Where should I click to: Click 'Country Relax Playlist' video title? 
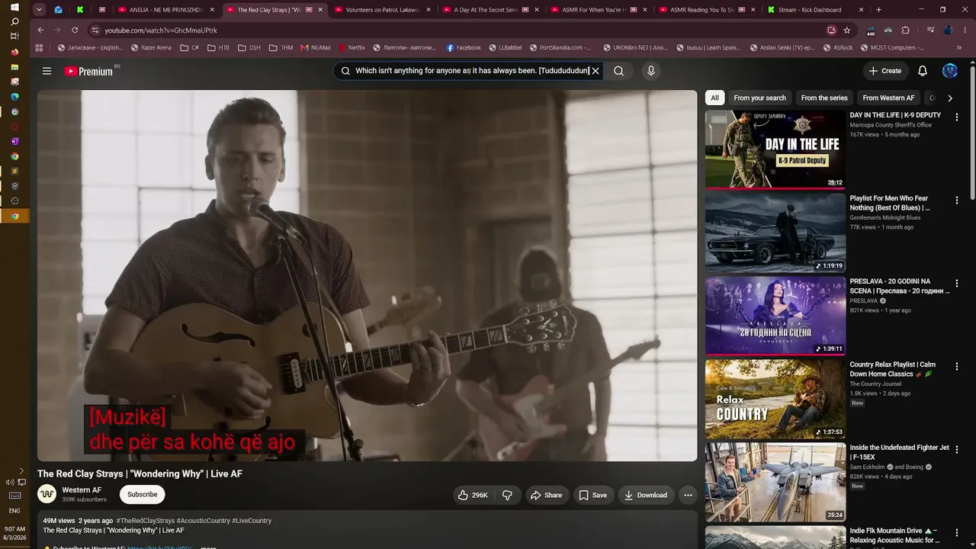(893, 369)
